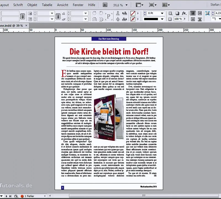Select container icon
This screenshot has height=199, width=221.
(x=118, y=13)
